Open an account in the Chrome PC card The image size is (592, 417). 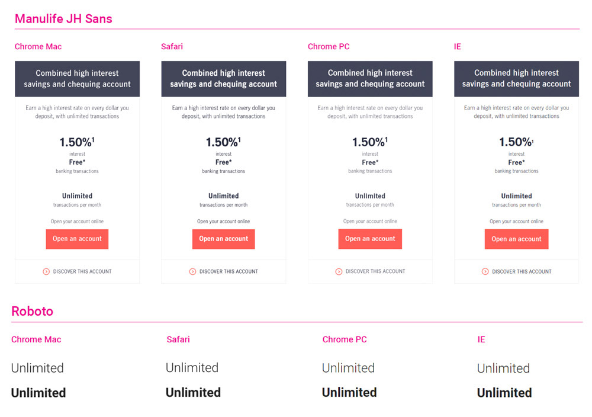370,239
